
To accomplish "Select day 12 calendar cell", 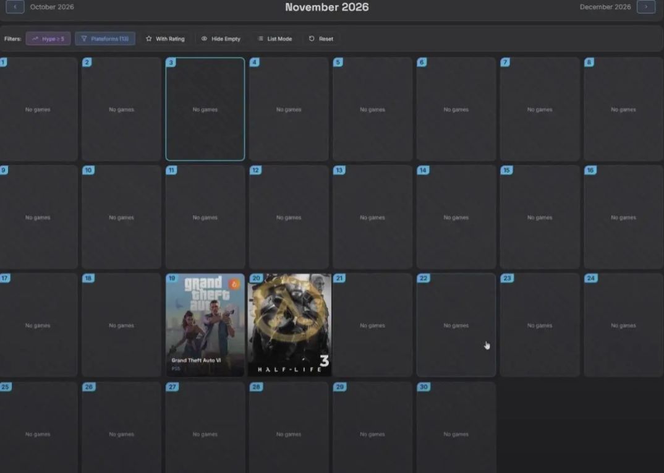I will [289, 217].
